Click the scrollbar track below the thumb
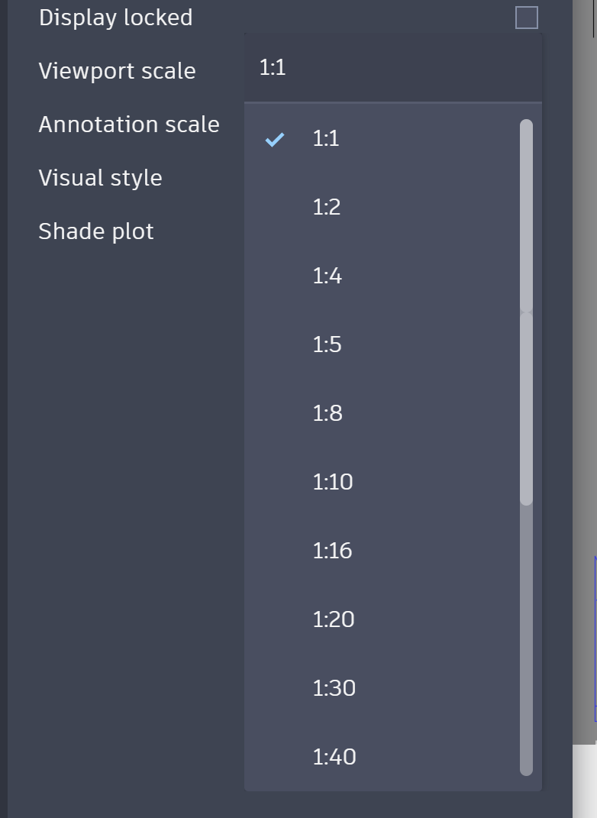597x818 pixels. [526, 642]
